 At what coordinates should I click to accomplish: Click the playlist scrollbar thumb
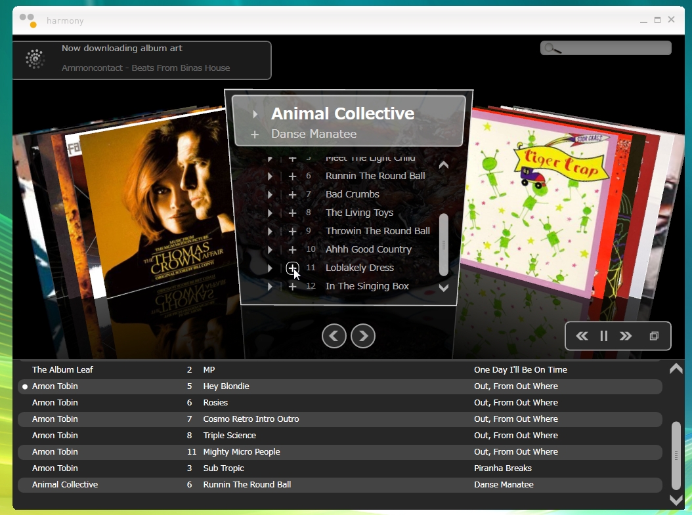coord(676,455)
